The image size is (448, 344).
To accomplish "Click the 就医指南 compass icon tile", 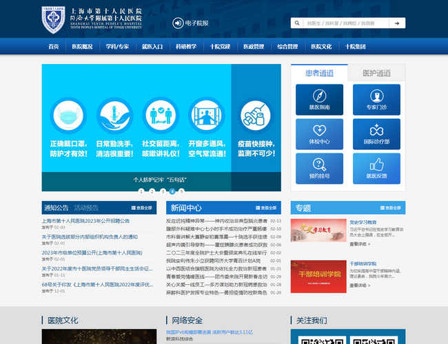I will [x=319, y=100].
